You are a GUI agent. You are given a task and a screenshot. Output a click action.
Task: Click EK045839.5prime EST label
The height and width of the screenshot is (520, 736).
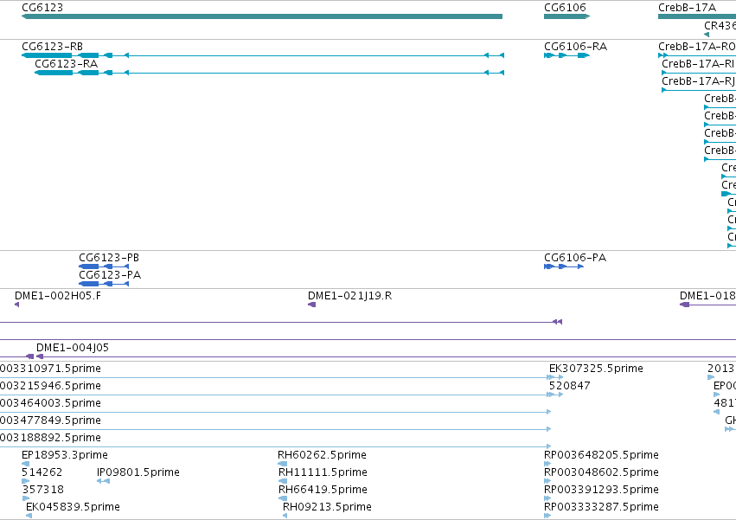point(73,507)
